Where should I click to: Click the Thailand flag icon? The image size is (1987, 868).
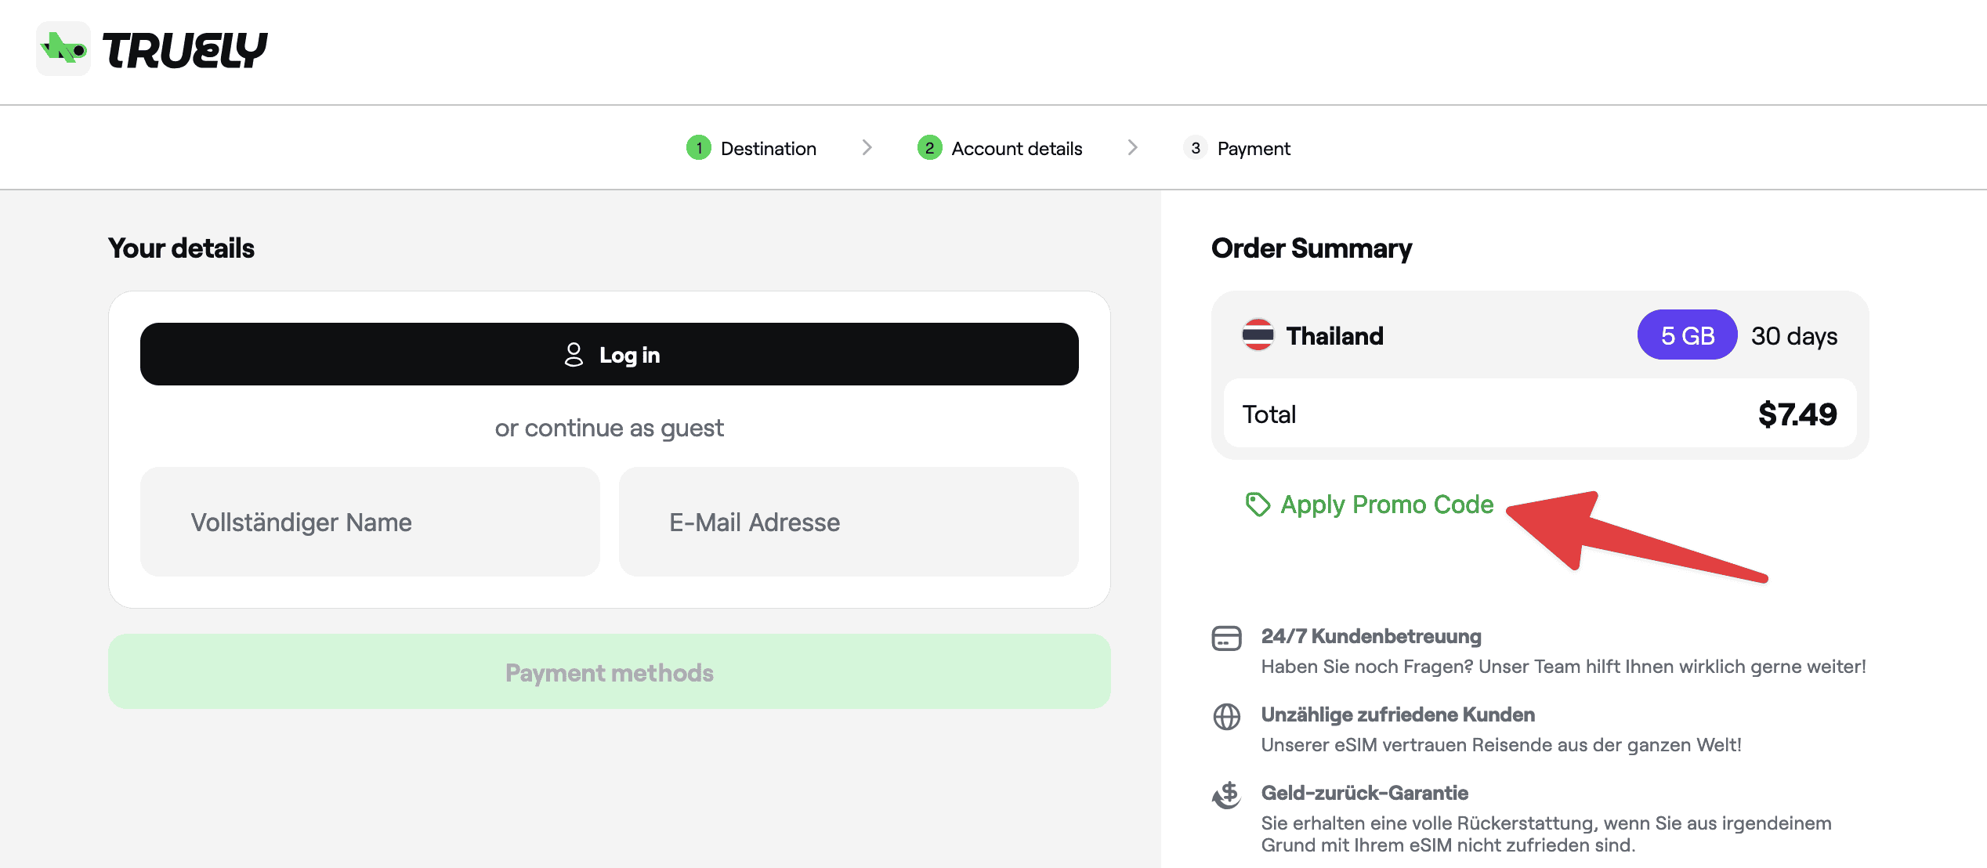tap(1258, 335)
